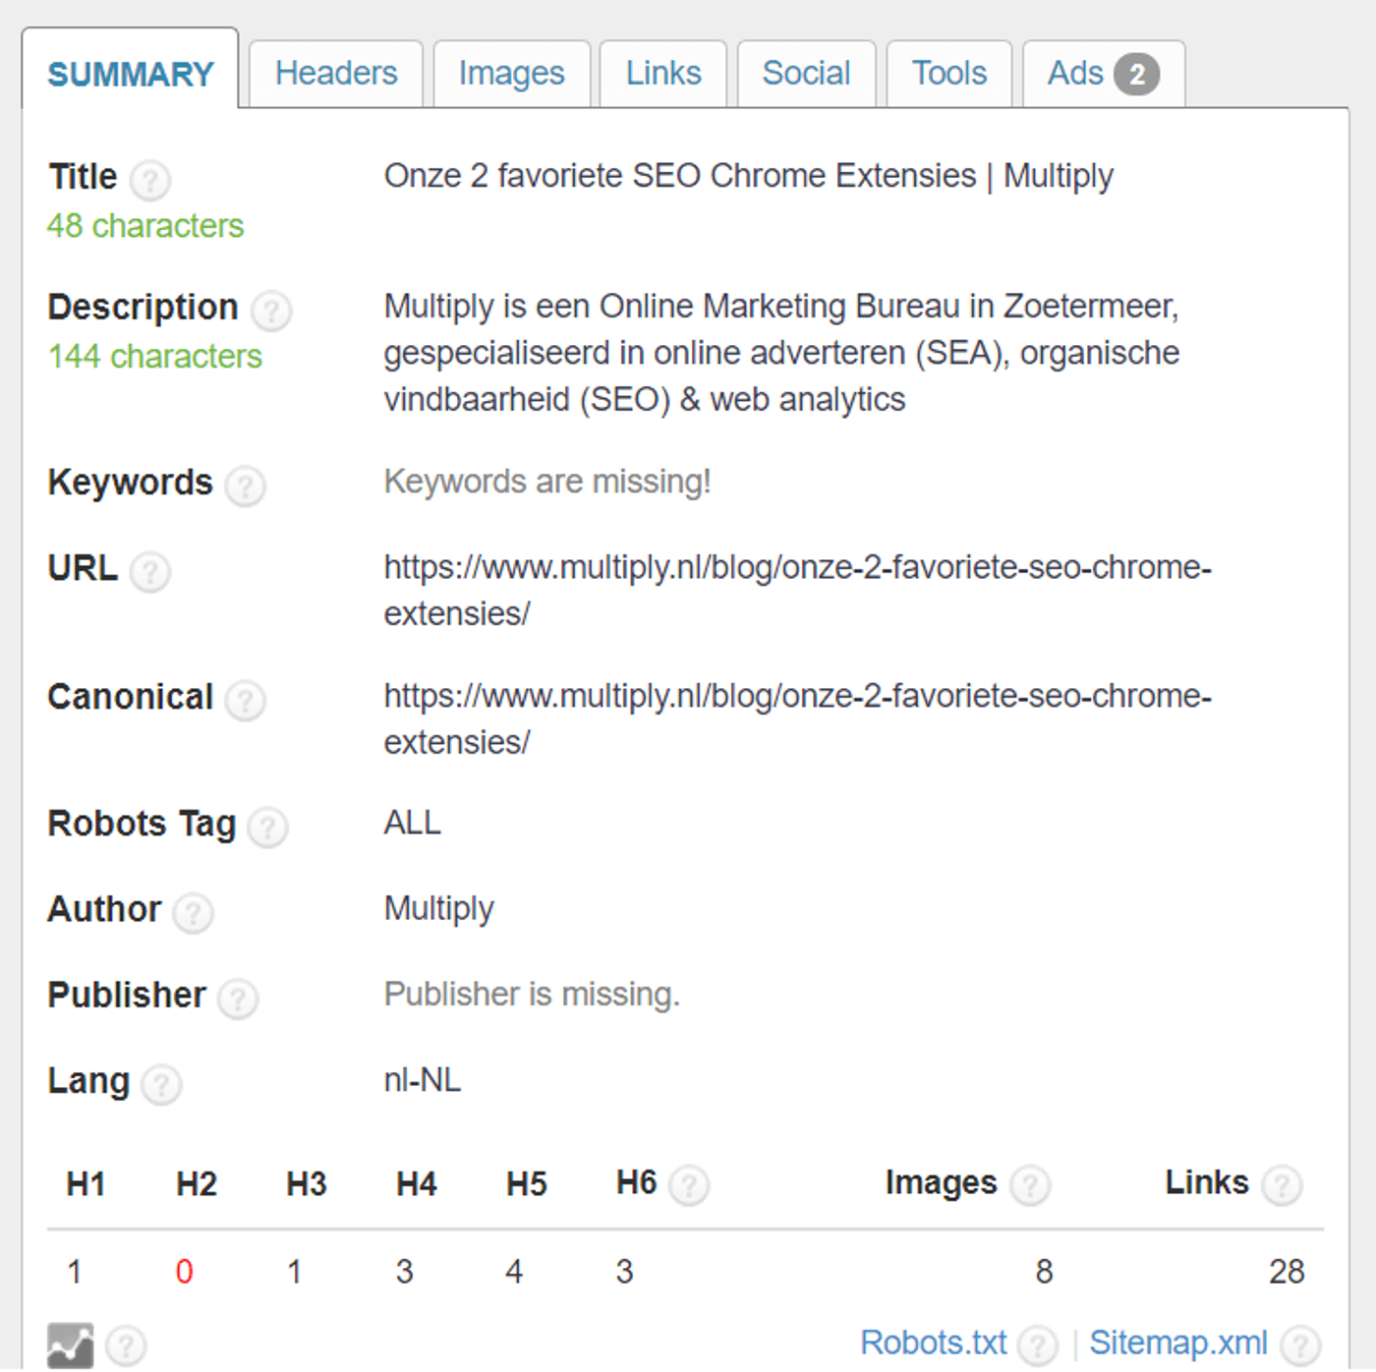Screen dimensions: 1376x1372
Task: Click the help icon next to Title
Action: coord(150,180)
